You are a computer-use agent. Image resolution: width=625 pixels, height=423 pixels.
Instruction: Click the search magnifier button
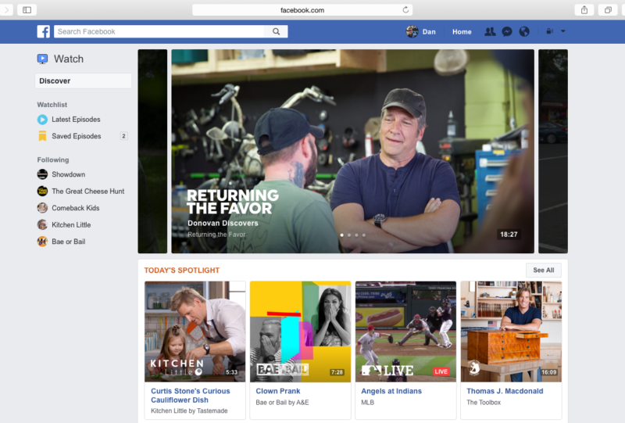point(276,31)
